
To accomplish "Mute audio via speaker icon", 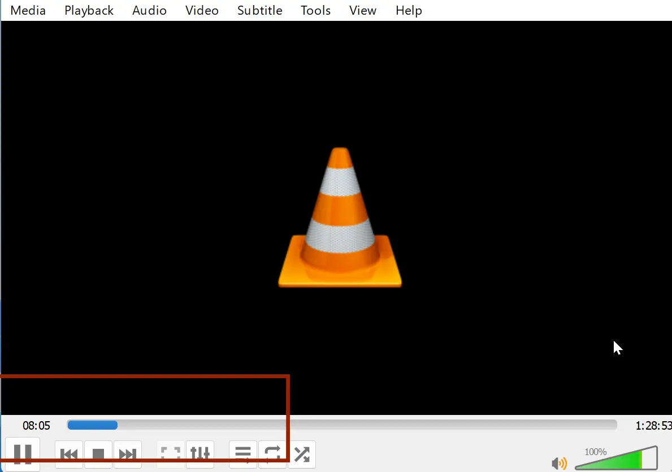I will (560, 463).
